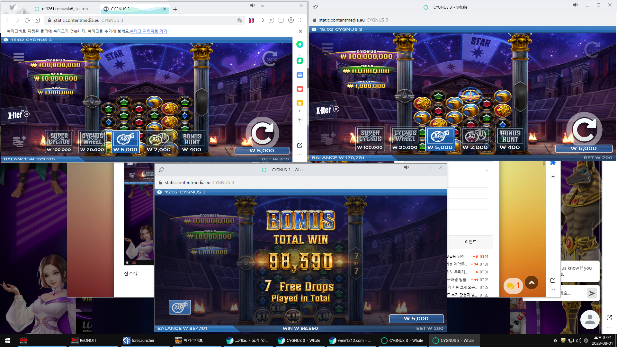Click the green sidebar Naver icon
Image resolution: width=617 pixels, height=347 pixels.
[300, 44]
